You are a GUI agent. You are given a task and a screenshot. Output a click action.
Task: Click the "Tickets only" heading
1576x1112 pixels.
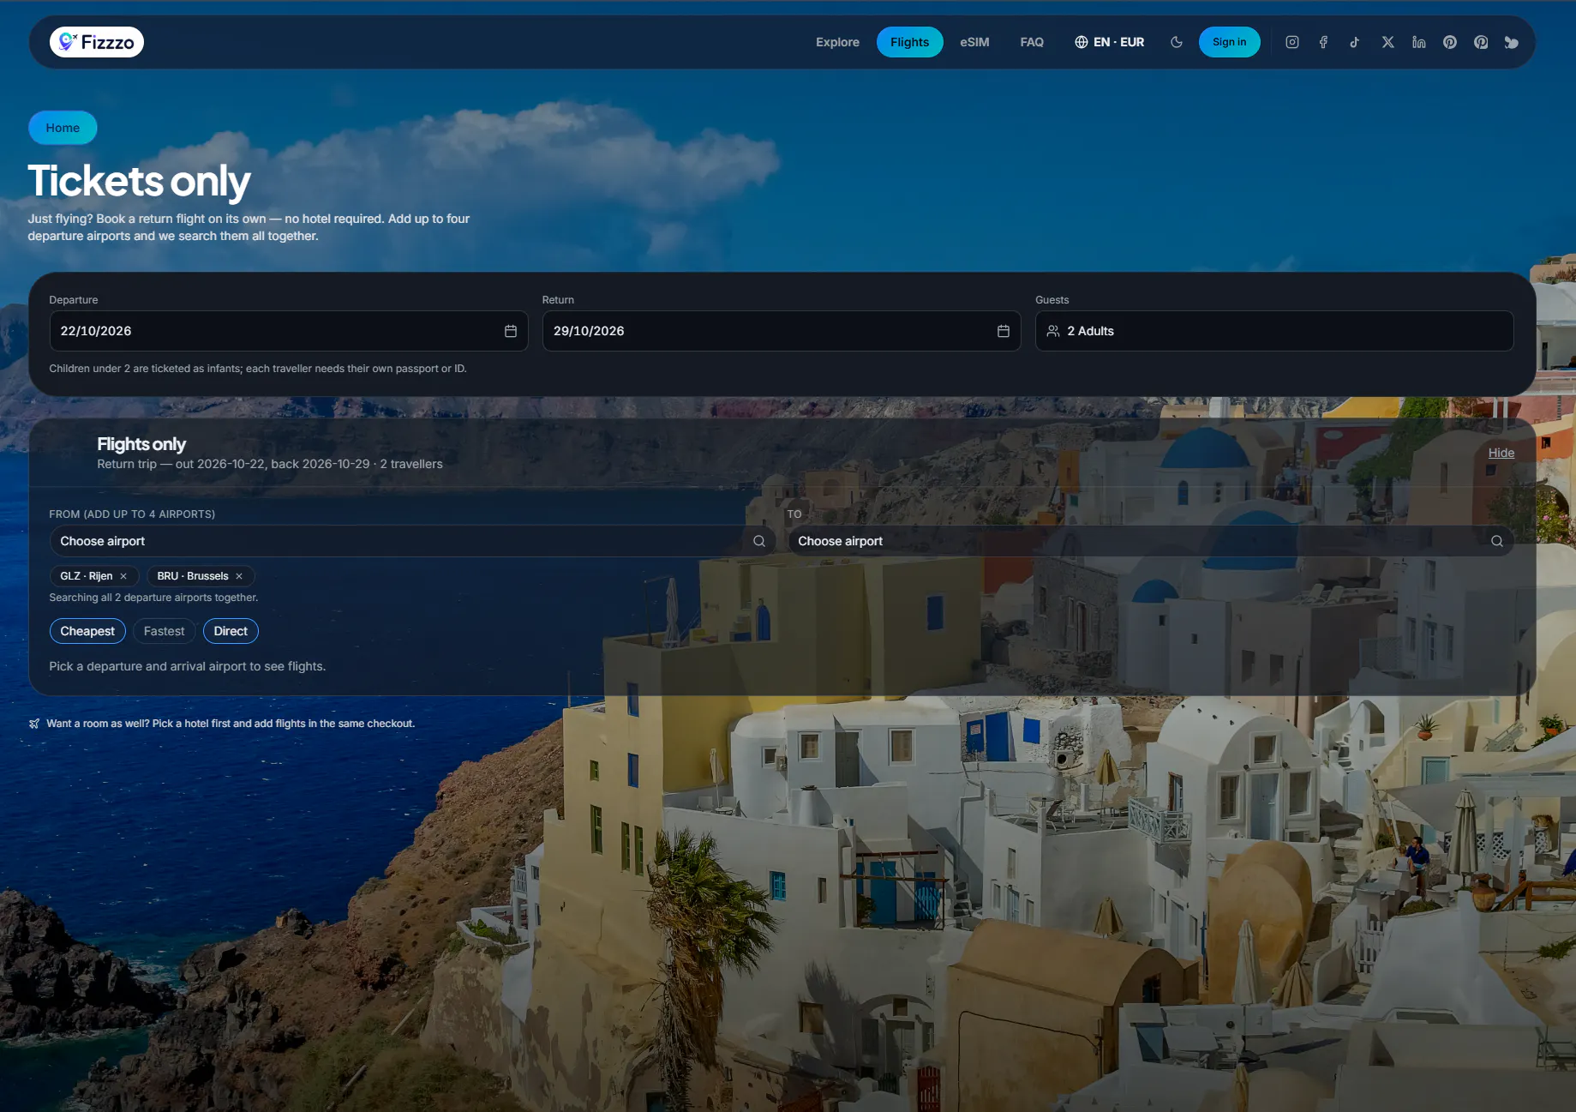point(139,181)
